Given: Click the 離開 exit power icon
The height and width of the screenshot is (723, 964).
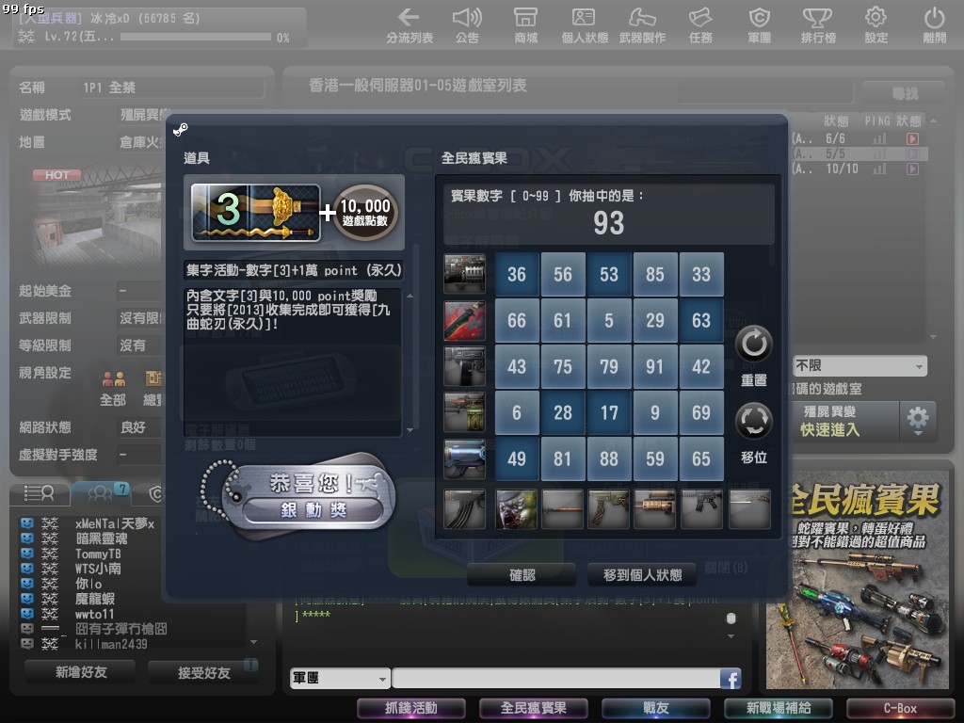Looking at the screenshot, I should pos(935,25).
